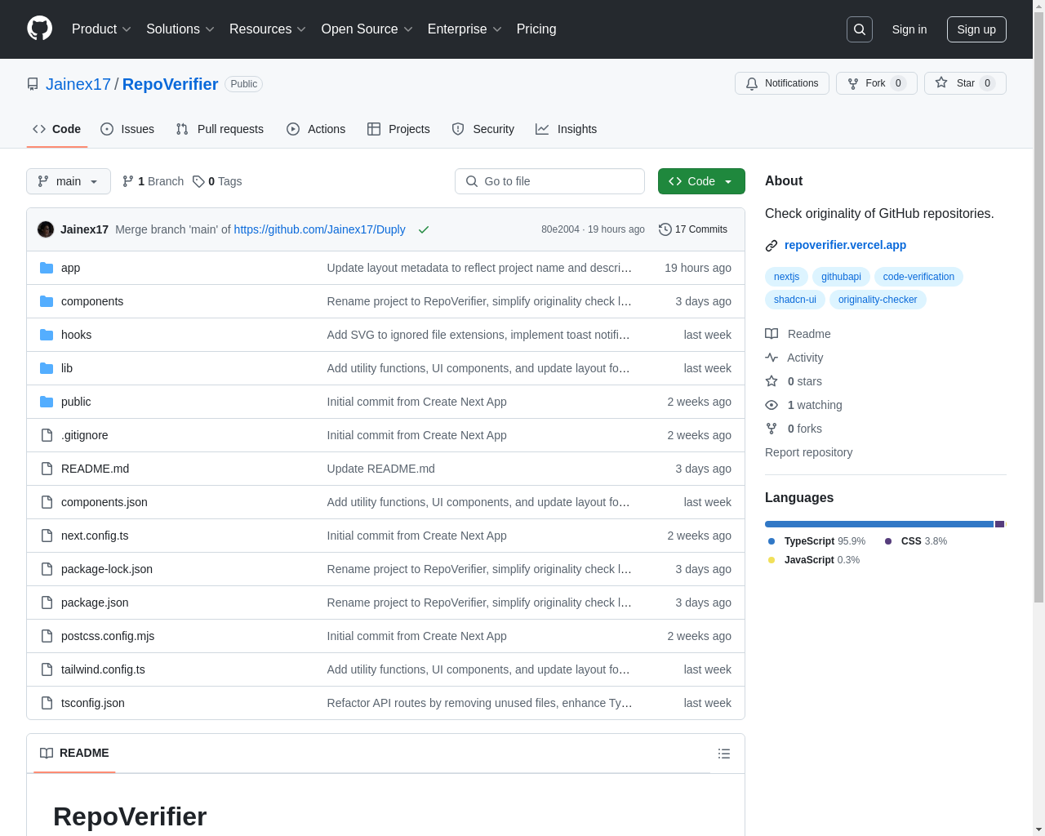Open the github.com/Jainex17/Duply commit link
The height and width of the screenshot is (836, 1045).
pos(319,229)
